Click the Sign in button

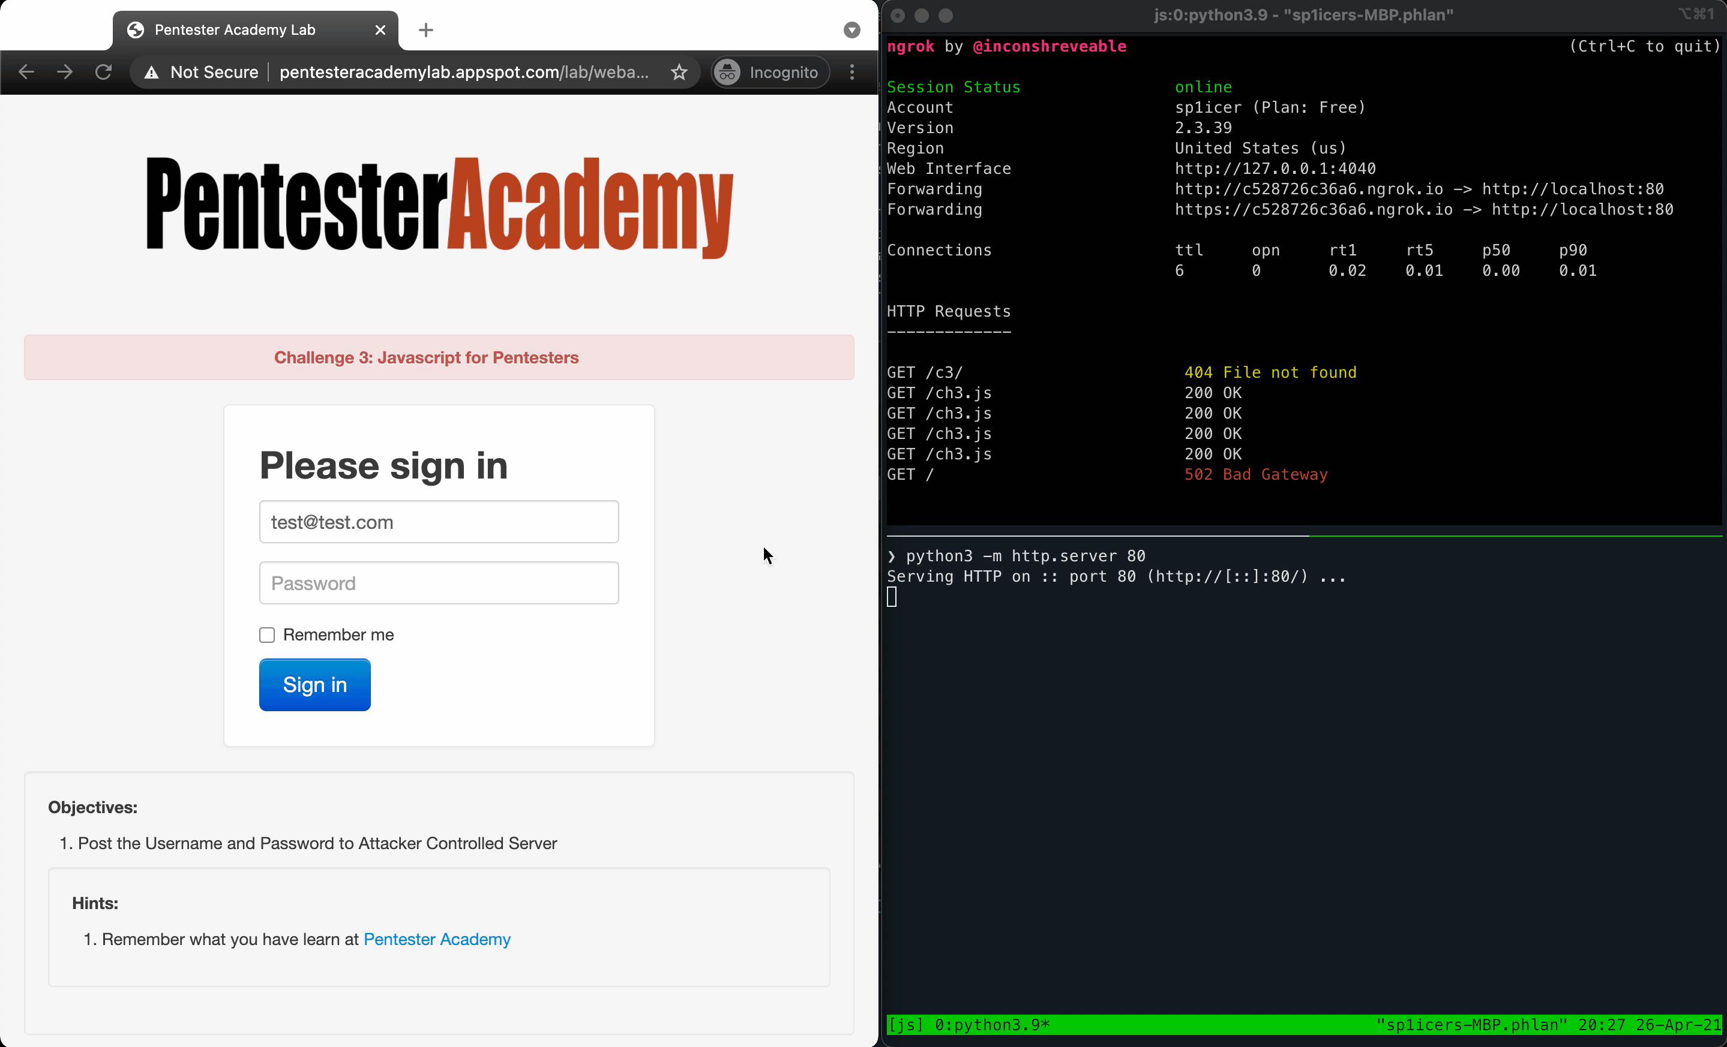coord(314,684)
